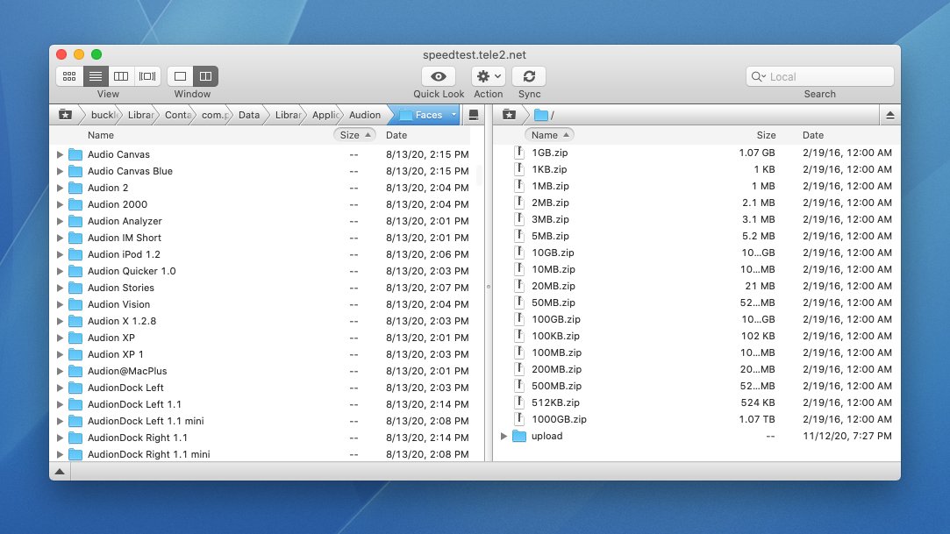Select 1GB.zip file icon

coord(519,153)
